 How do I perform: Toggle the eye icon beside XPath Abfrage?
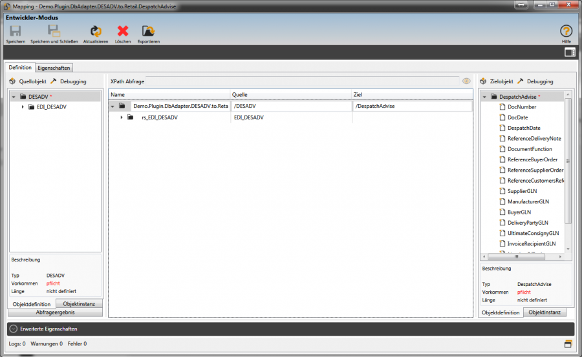point(466,81)
